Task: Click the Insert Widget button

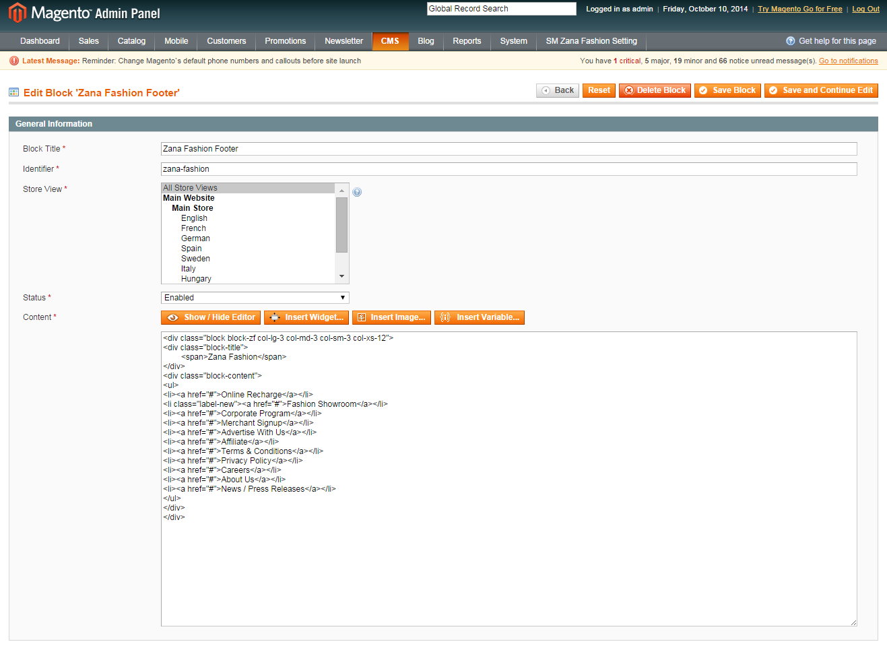Action: click(x=306, y=317)
